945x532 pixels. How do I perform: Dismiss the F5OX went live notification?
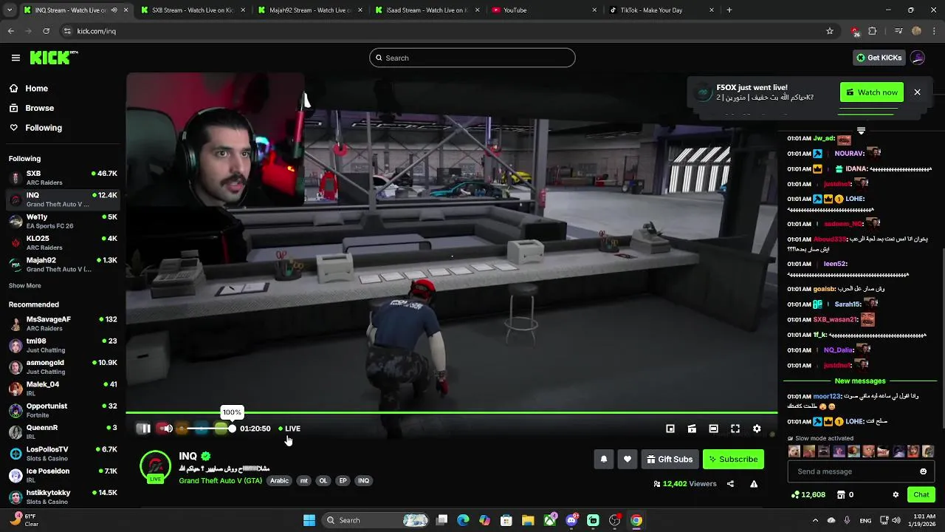tap(917, 92)
